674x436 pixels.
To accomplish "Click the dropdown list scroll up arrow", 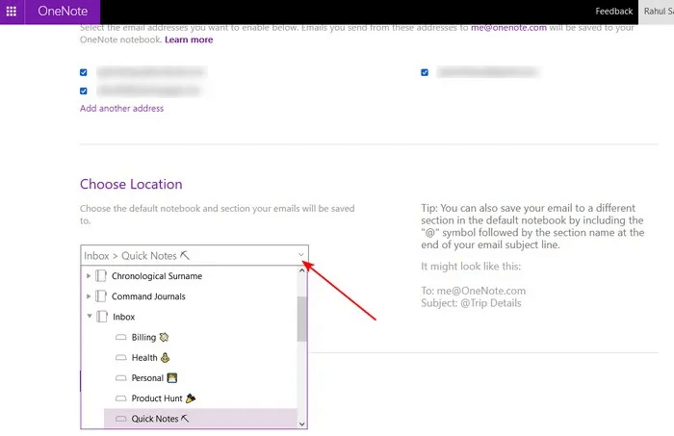I will click(x=301, y=270).
